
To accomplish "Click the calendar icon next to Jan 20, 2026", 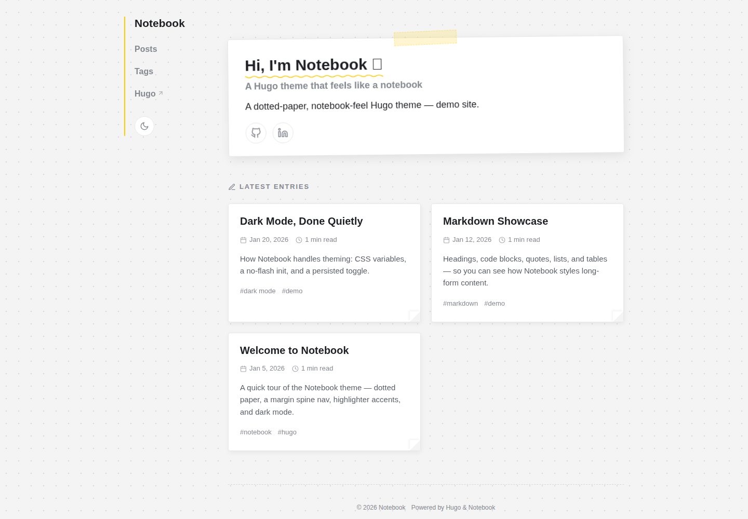I will (x=243, y=240).
